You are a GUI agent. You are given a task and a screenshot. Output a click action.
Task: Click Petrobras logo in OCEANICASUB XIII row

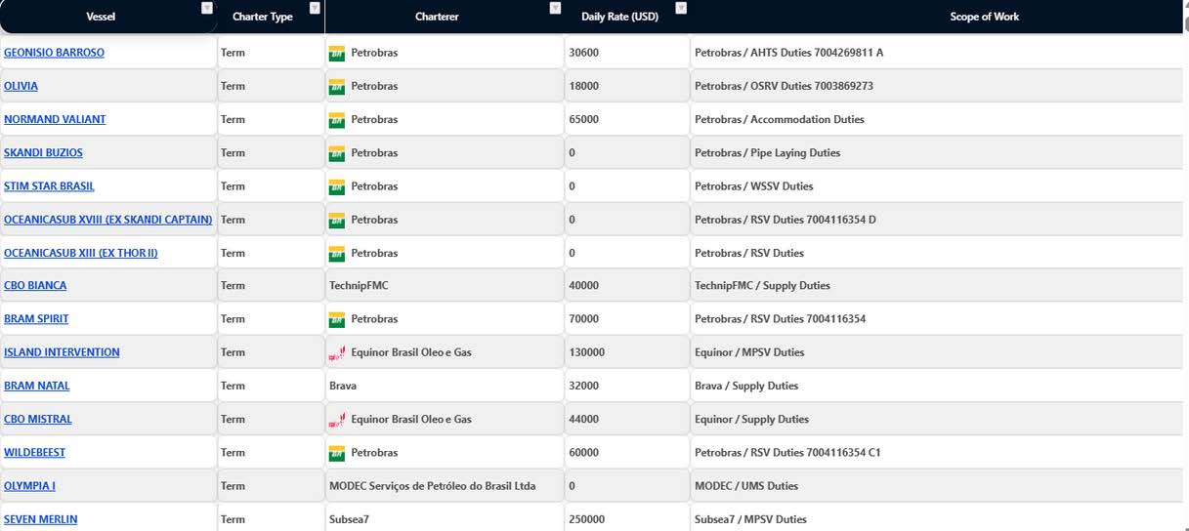(x=337, y=253)
